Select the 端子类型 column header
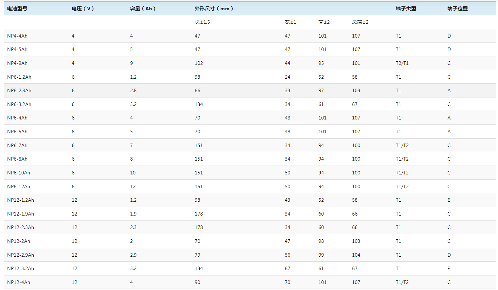This screenshot has width=498, height=290. pyautogui.click(x=406, y=9)
